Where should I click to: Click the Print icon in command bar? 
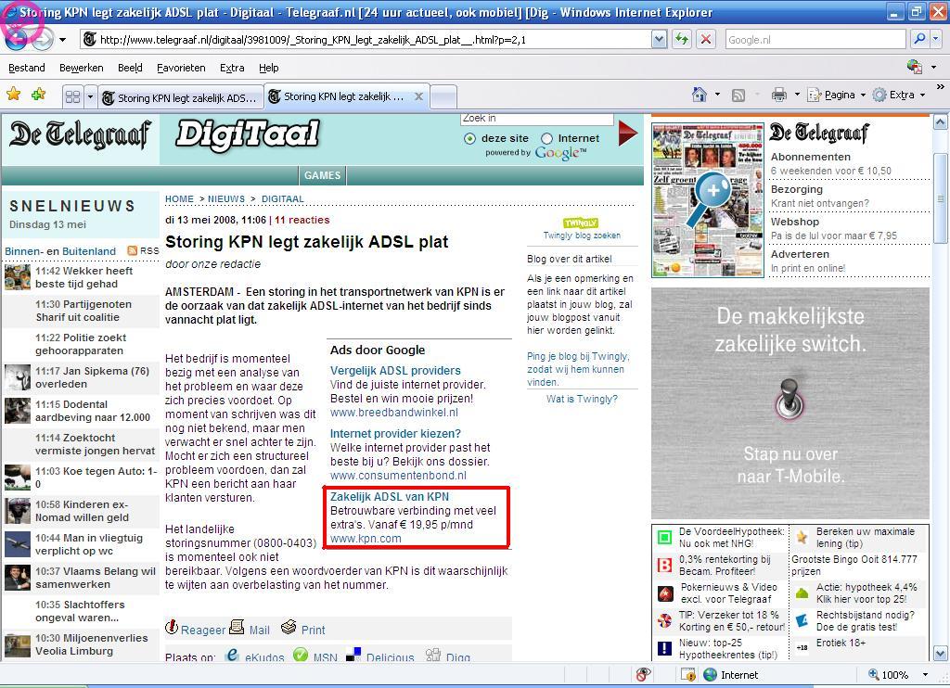tap(779, 95)
